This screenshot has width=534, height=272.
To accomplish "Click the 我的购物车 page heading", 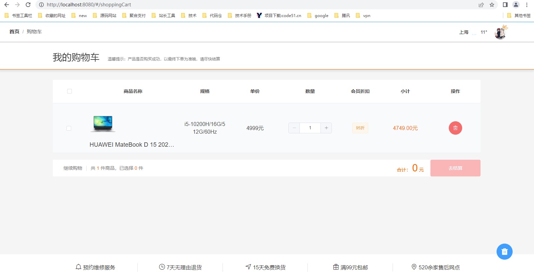I will click(x=76, y=57).
